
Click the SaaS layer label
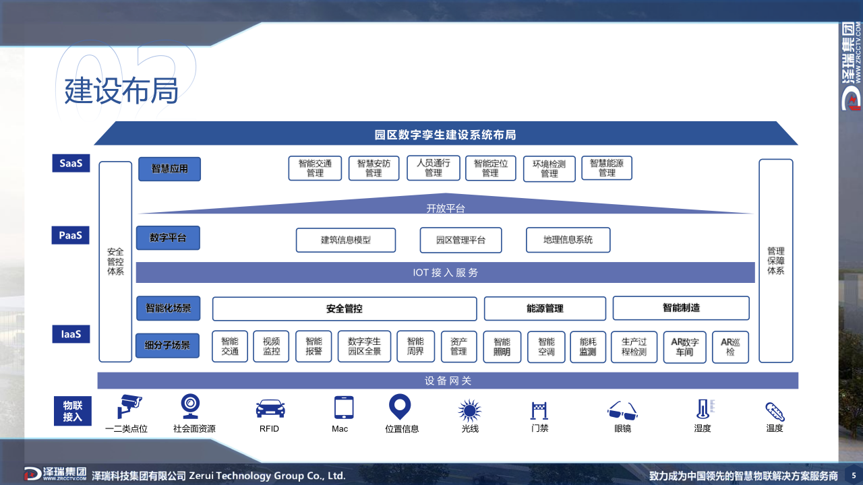point(71,163)
